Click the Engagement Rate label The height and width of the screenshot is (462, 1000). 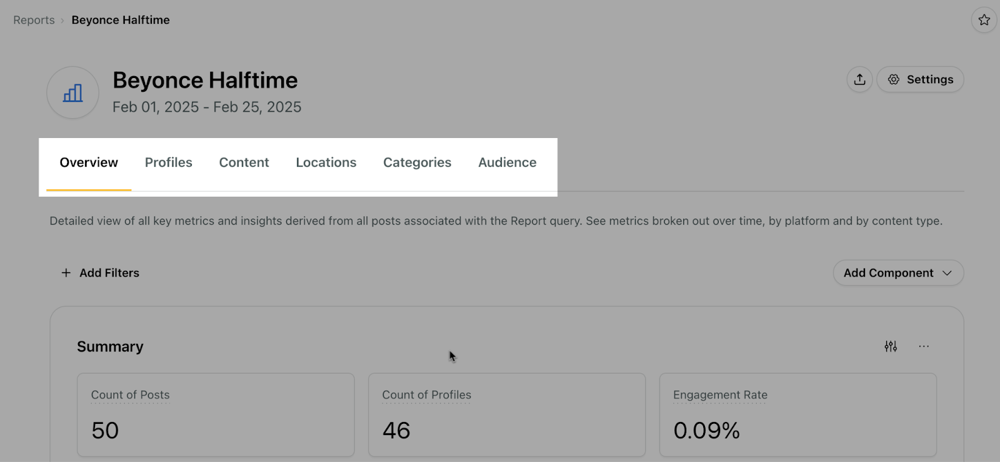pos(720,395)
